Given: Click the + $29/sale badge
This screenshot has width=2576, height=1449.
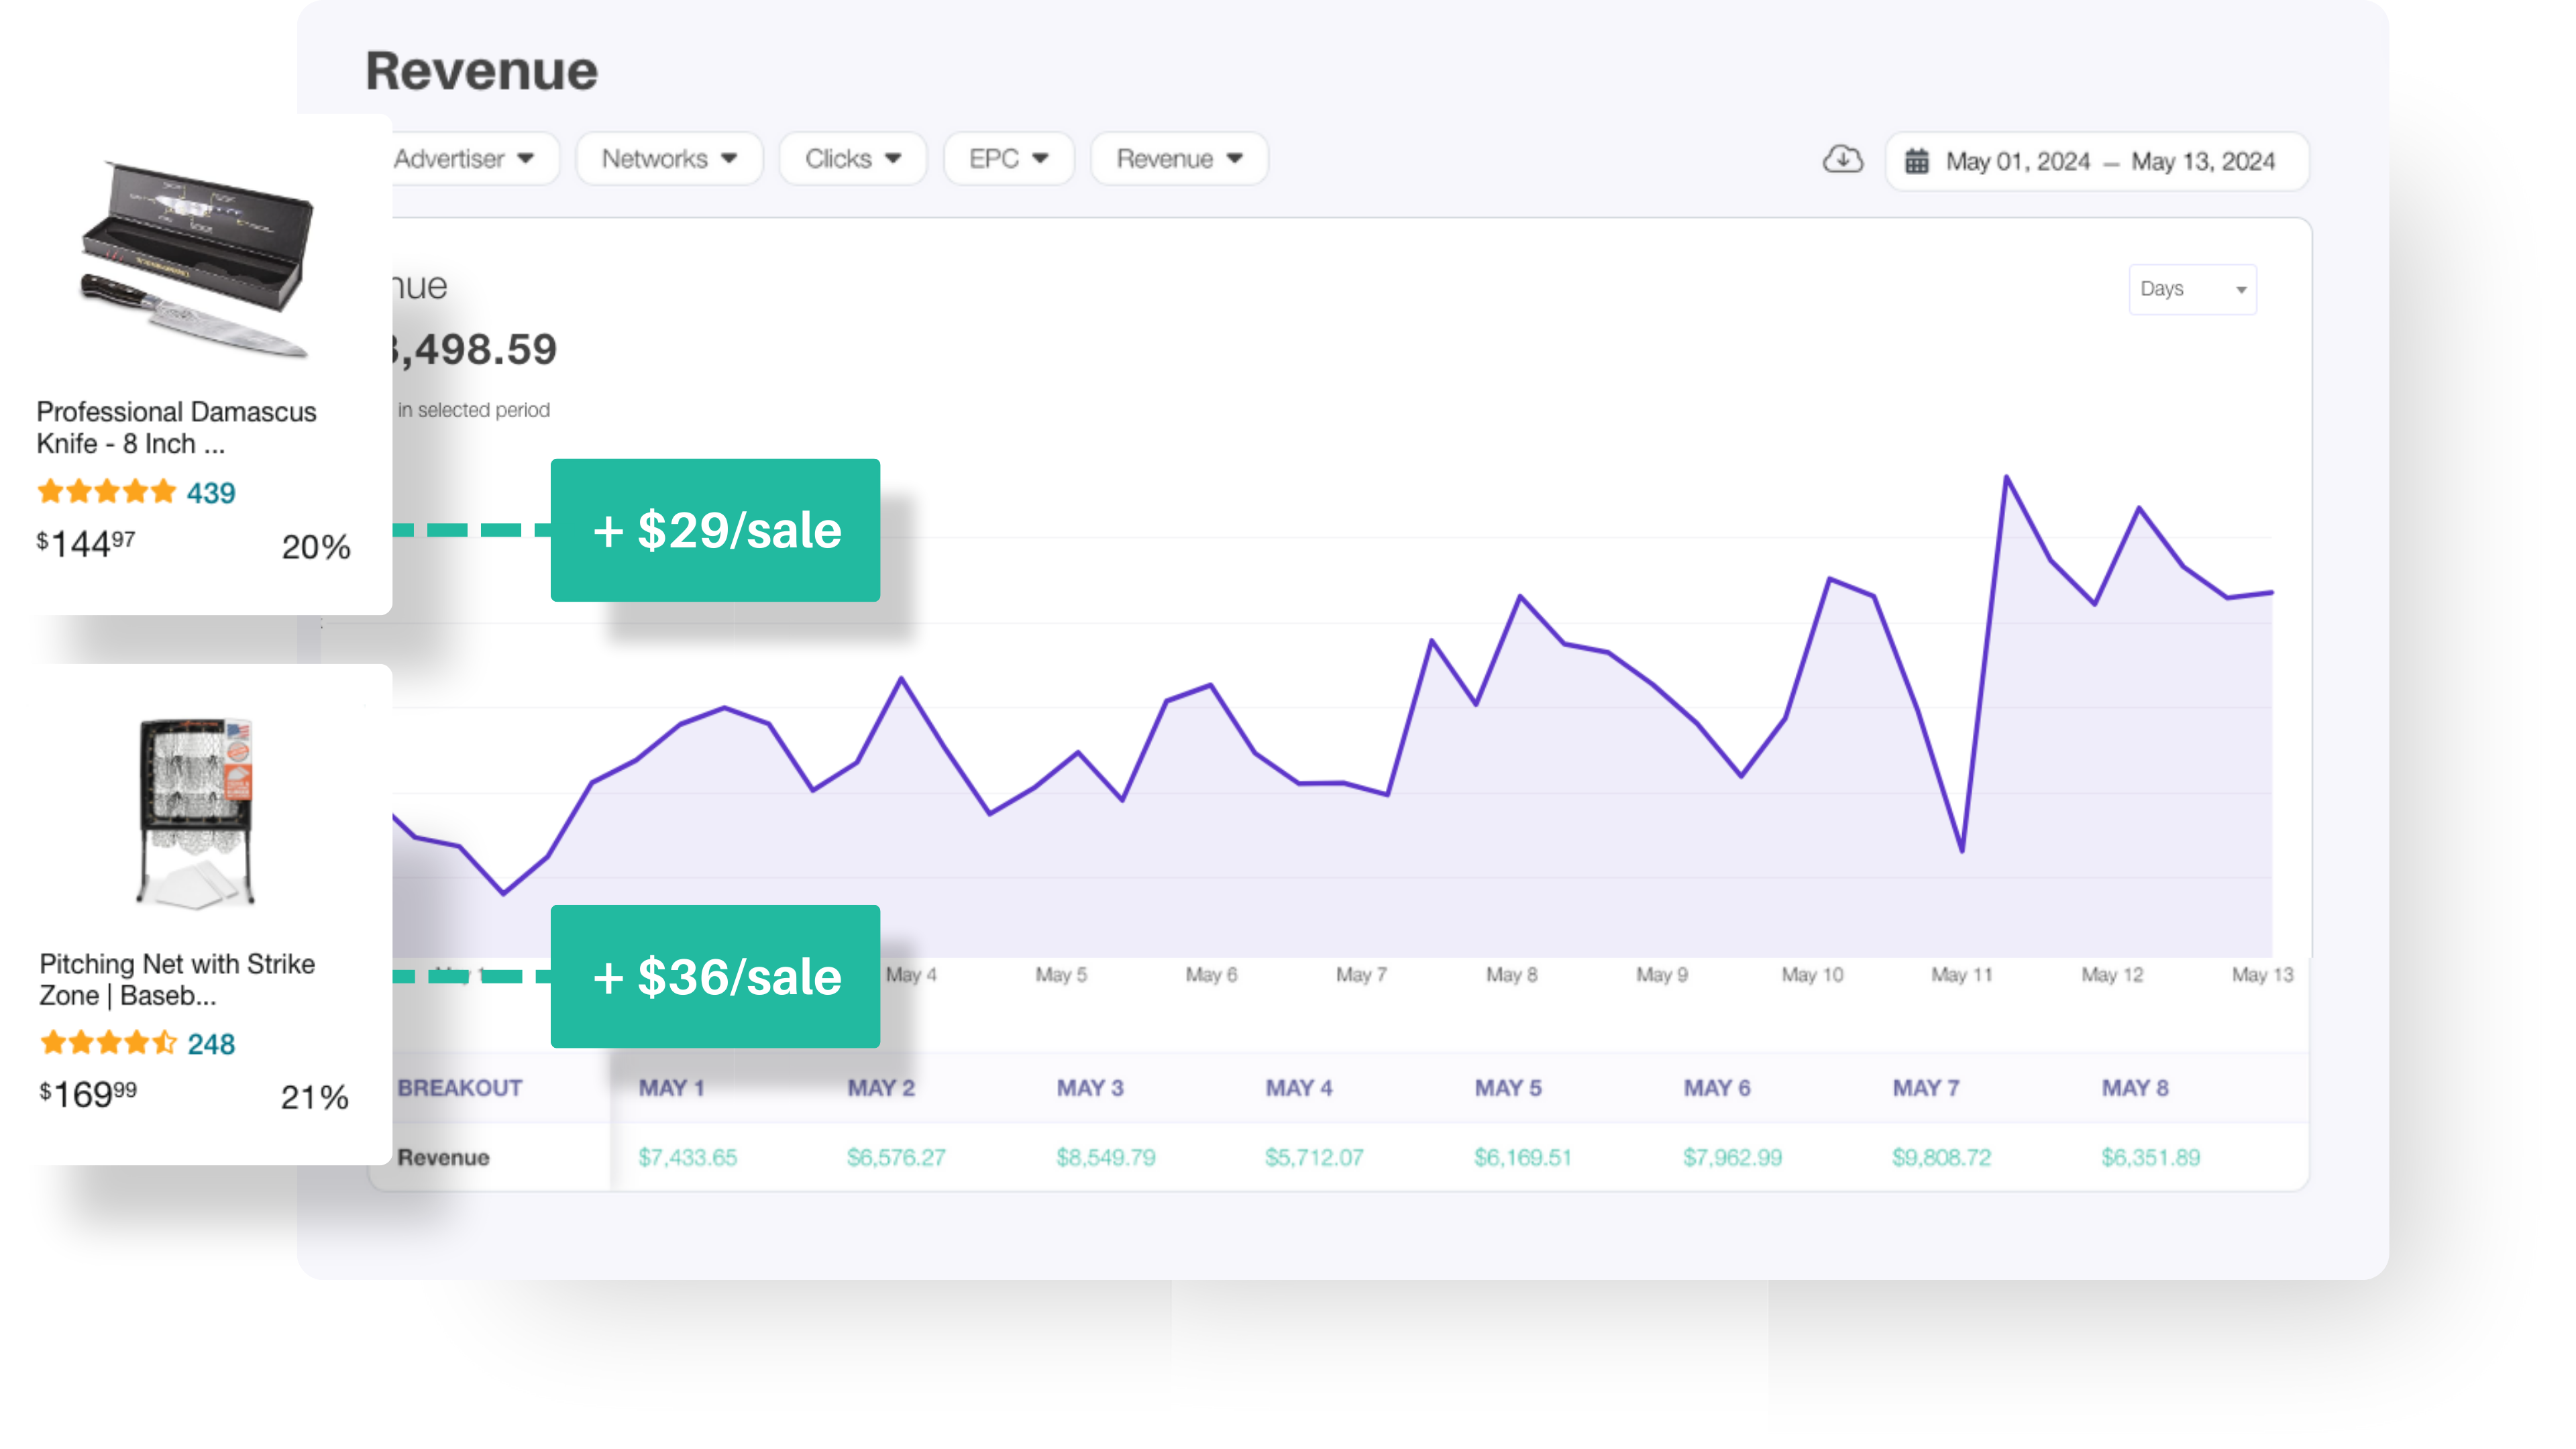Looking at the screenshot, I should pos(715,530).
